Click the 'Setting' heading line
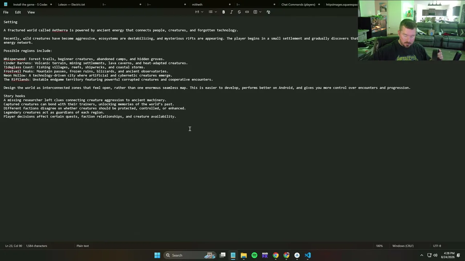Screen dimensions: 465x261 click(x=11, y=22)
